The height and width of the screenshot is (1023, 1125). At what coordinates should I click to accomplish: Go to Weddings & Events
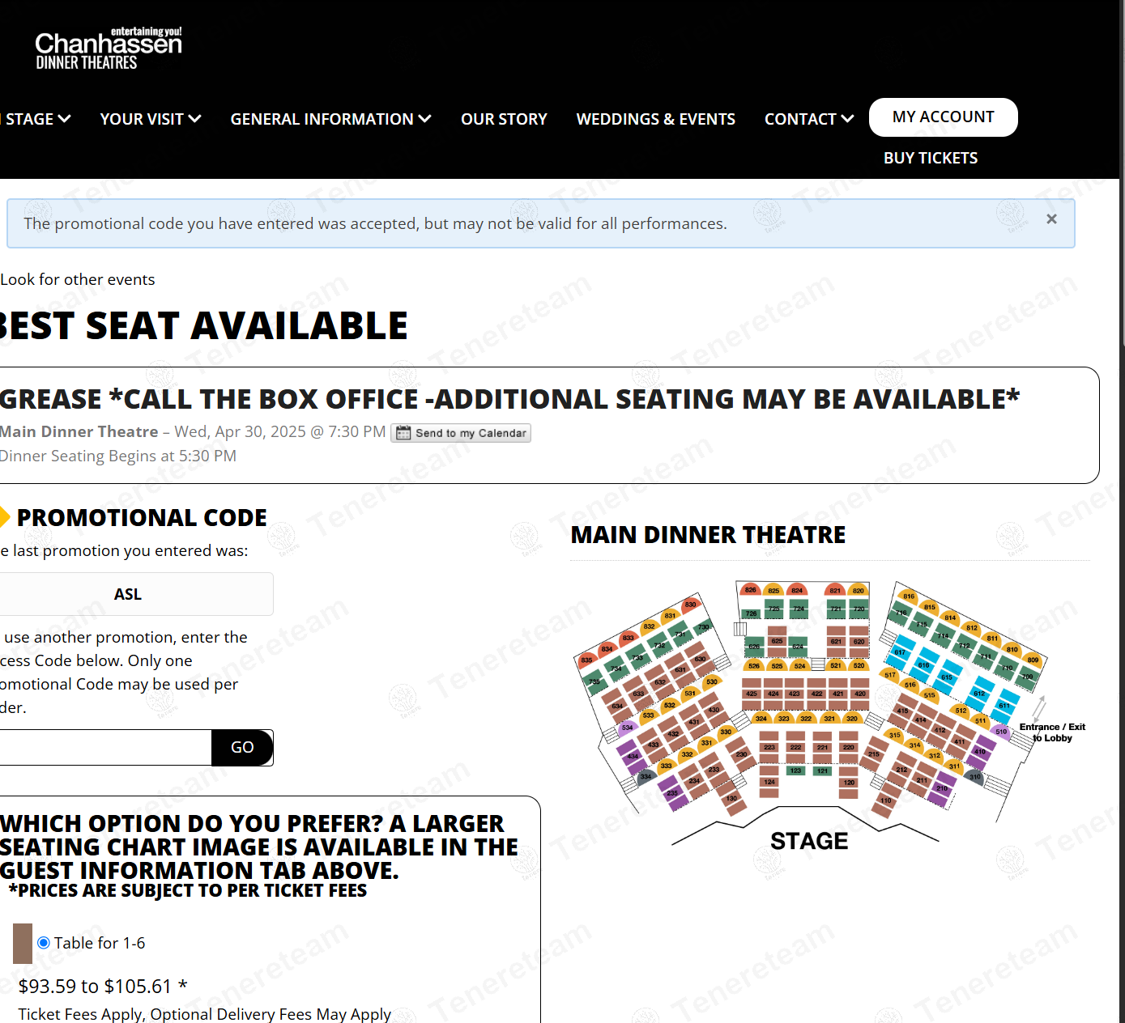pyautogui.click(x=655, y=119)
